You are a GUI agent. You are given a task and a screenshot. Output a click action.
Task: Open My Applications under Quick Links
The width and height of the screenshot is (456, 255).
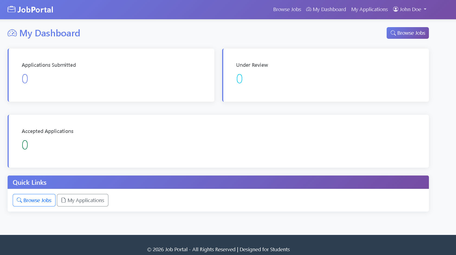coord(83,200)
